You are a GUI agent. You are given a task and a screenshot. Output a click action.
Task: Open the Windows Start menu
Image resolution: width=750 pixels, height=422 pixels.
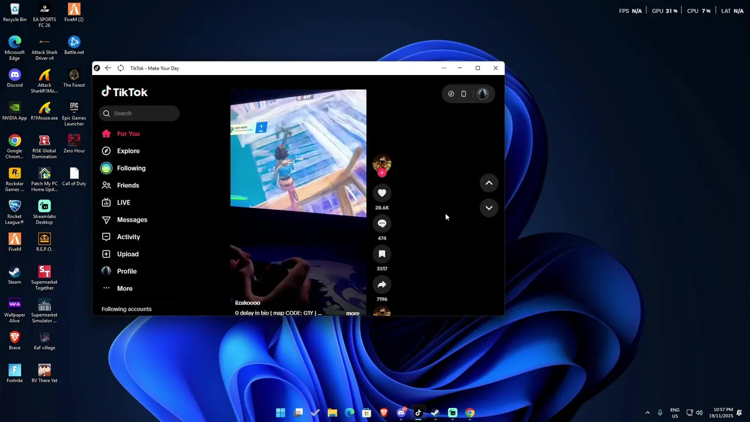[x=281, y=413]
